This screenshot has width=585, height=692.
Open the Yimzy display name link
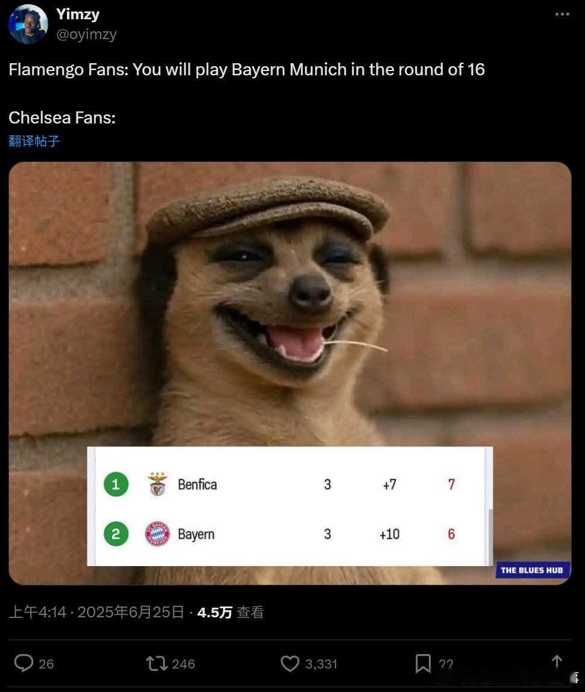click(78, 14)
